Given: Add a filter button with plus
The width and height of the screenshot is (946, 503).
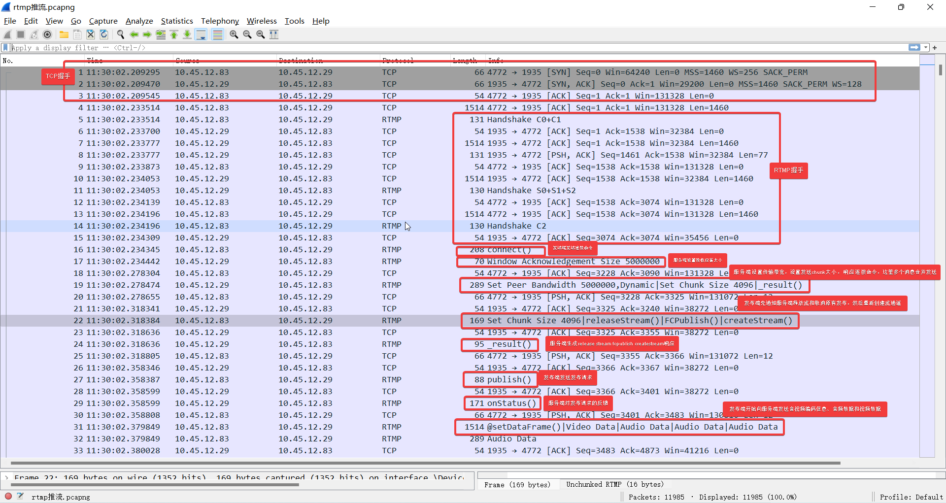Looking at the screenshot, I should pos(935,48).
